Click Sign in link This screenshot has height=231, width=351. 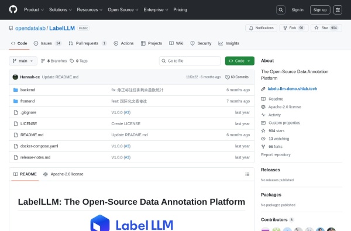298,10
